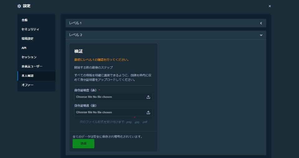299x158 pixels.
Task: Choose file for 身分証明書（裏）
Action: tap(113, 112)
